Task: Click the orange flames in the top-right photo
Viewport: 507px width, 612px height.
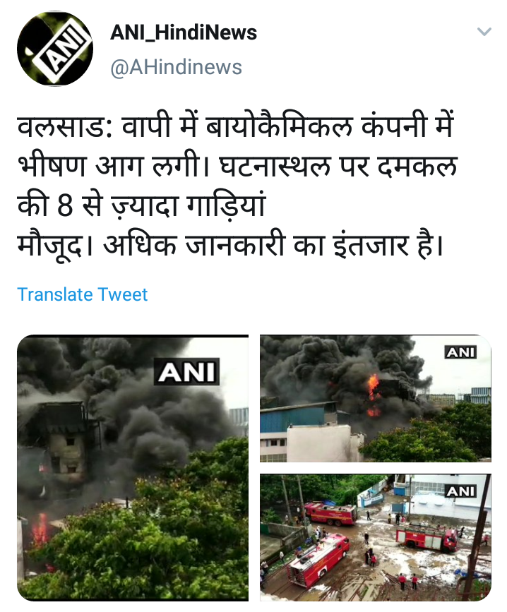Action: pos(374,395)
